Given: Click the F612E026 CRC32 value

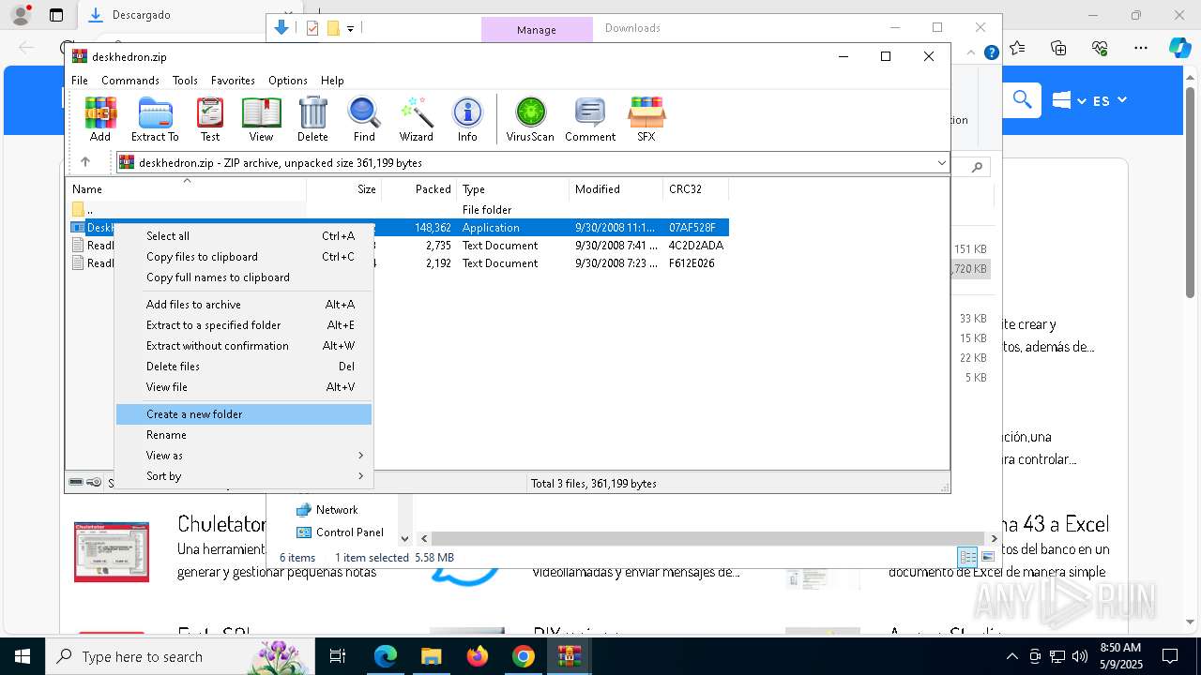Looking at the screenshot, I should pyautogui.click(x=692, y=263).
